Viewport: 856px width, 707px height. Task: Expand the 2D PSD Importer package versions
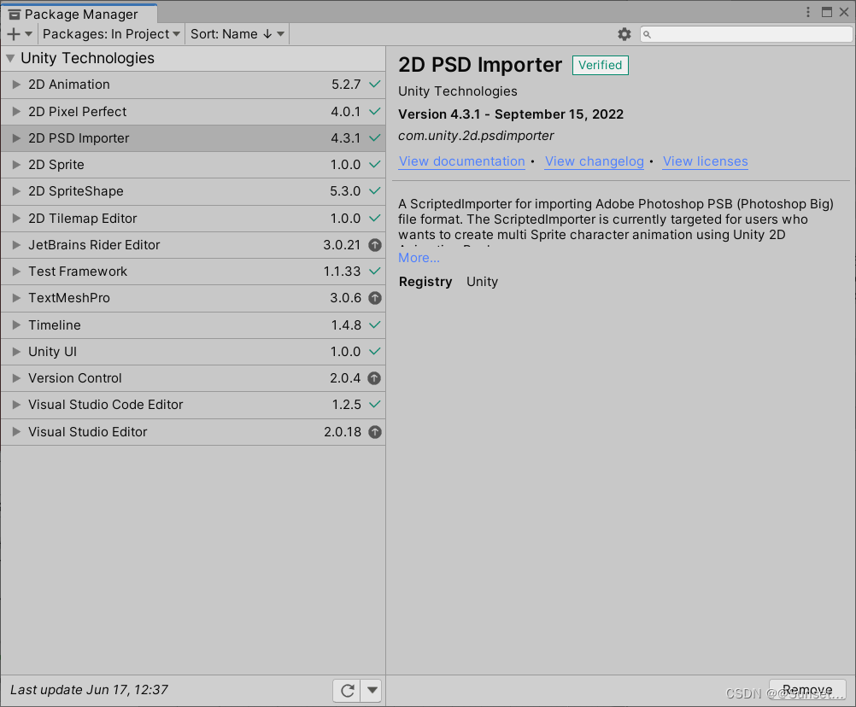point(16,138)
